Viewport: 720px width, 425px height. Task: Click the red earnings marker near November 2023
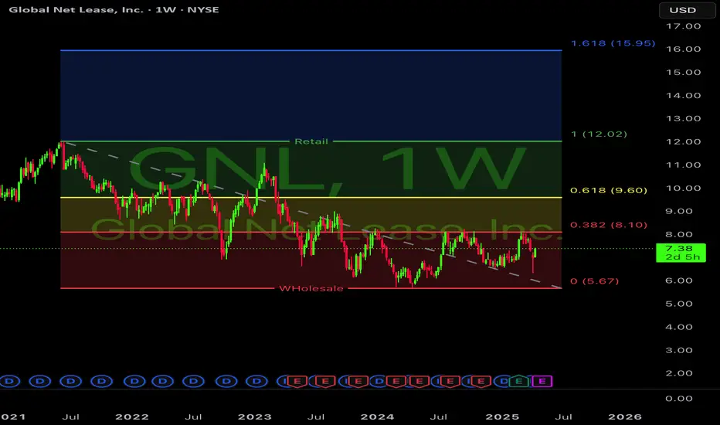[358, 382]
